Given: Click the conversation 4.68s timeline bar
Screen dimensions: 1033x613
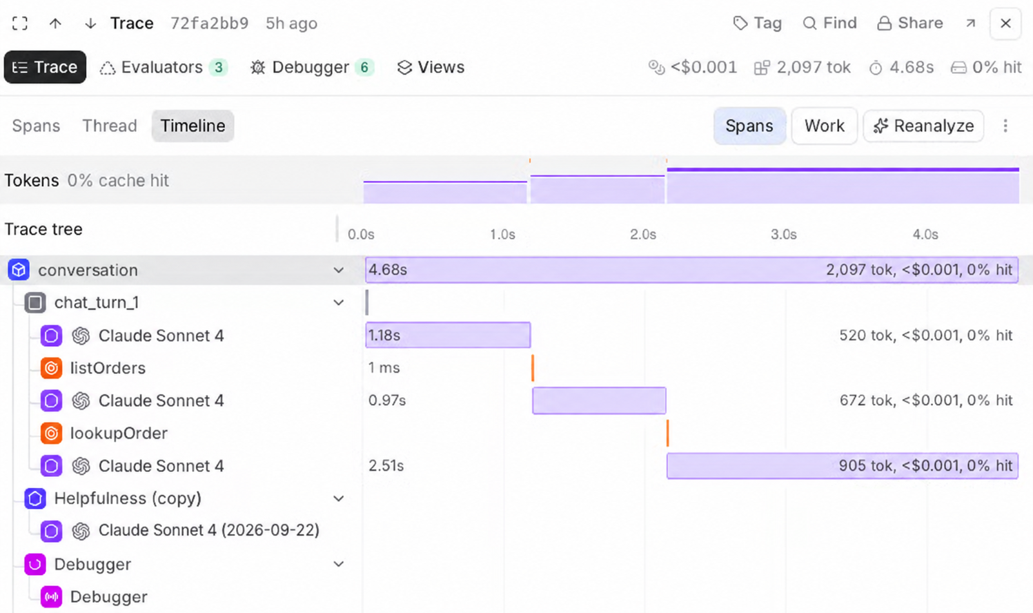Looking at the screenshot, I should click(692, 269).
